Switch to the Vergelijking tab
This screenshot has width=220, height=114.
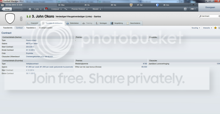[117, 23]
